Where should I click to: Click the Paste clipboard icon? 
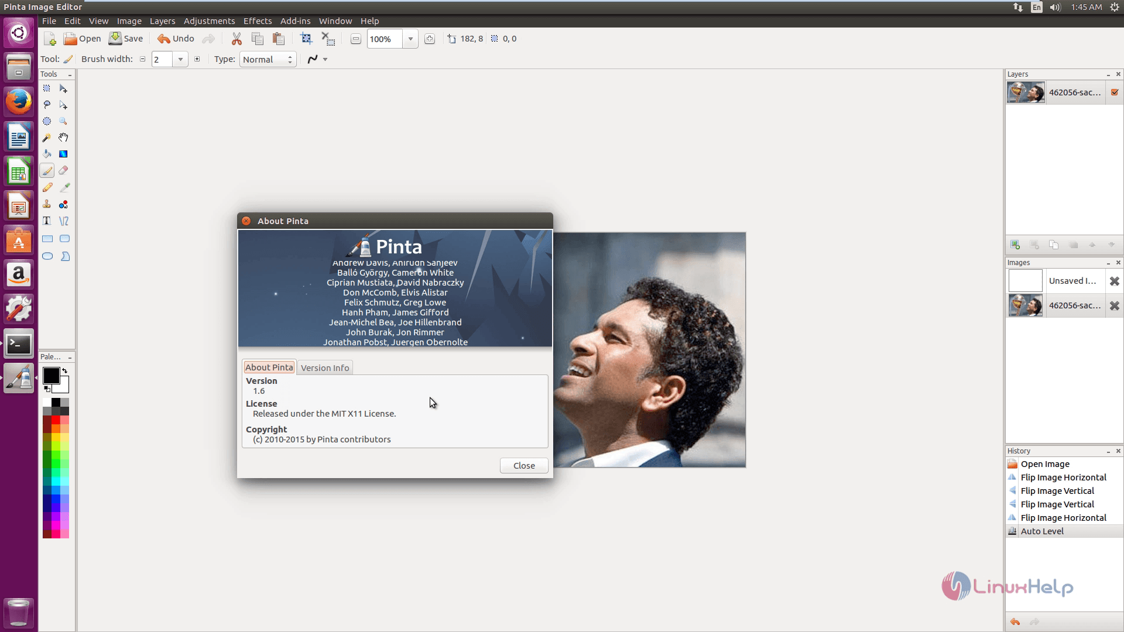(x=279, y=39)
